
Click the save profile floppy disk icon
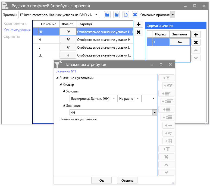[107, 15]
